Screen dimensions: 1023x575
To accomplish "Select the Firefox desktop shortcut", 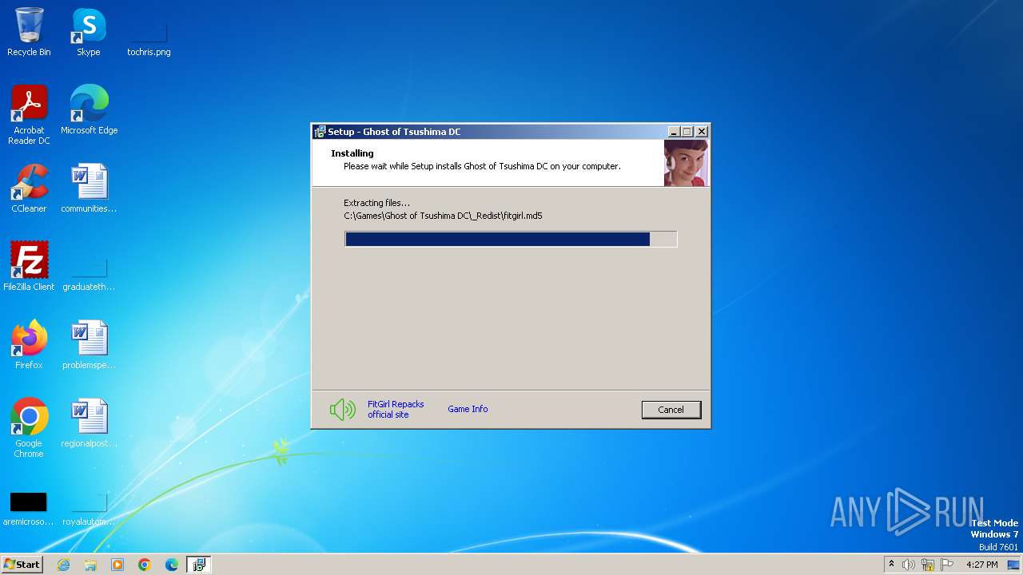I will [x=29, y=345].
